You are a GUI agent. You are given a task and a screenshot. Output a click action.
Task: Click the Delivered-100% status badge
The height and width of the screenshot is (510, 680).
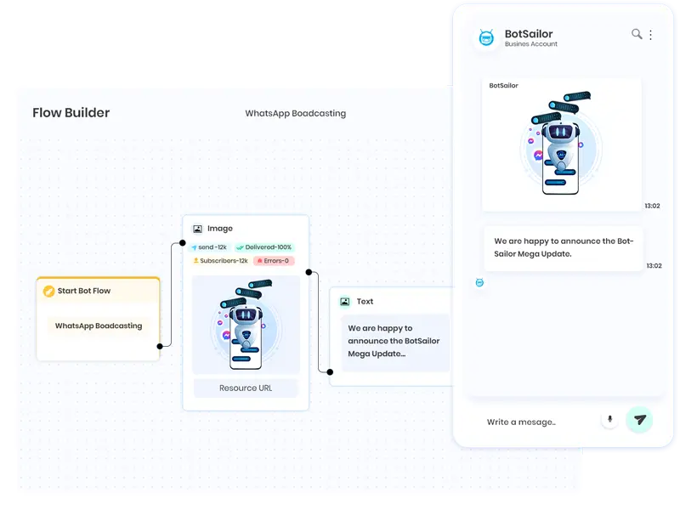click(263, 247)
